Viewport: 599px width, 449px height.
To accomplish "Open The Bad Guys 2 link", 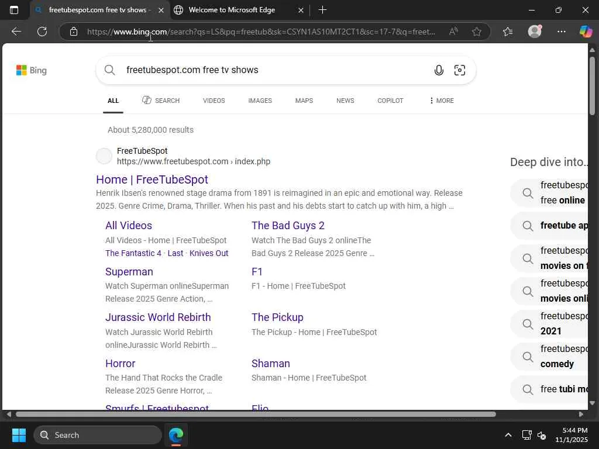I will [x=288, y=226].
